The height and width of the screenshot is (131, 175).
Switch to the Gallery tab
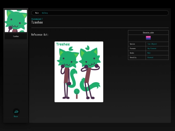45,13
